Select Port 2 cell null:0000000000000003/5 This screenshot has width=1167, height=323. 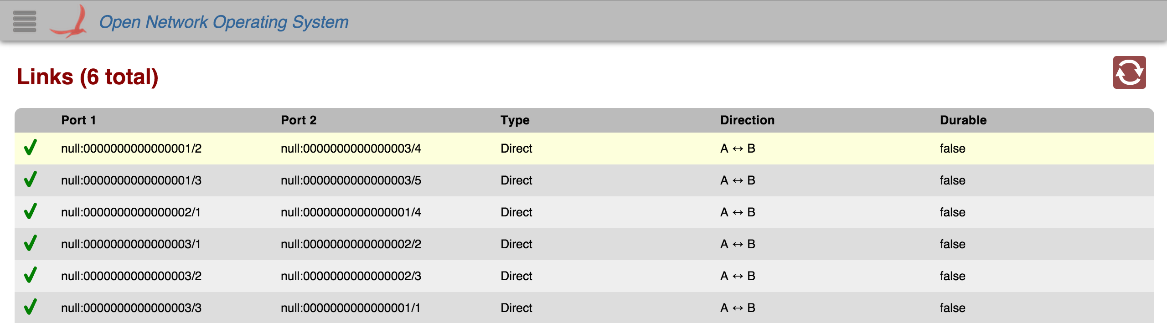tap(351, 180)
